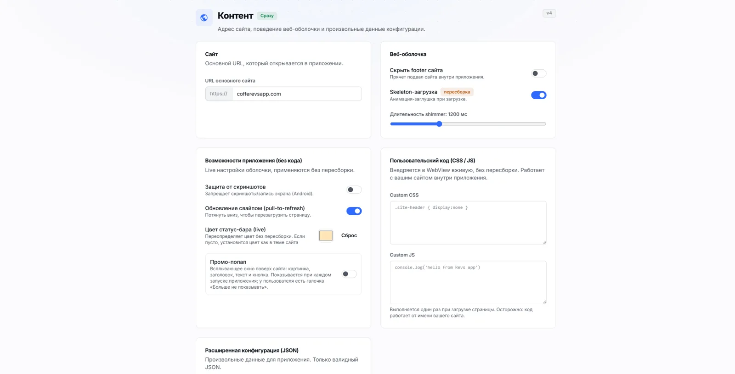Click the https:// prefix label
Viewport: 735px width, 374px height.
[219, 94]
